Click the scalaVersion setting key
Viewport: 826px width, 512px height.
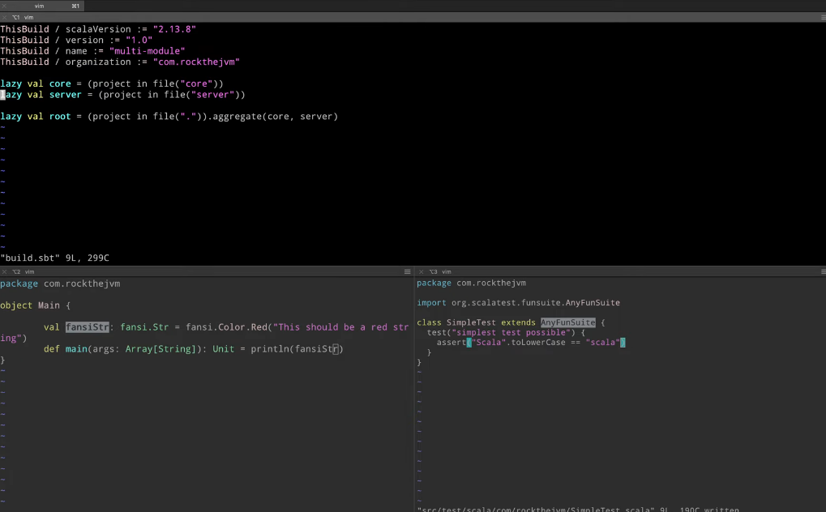(98, 29)
